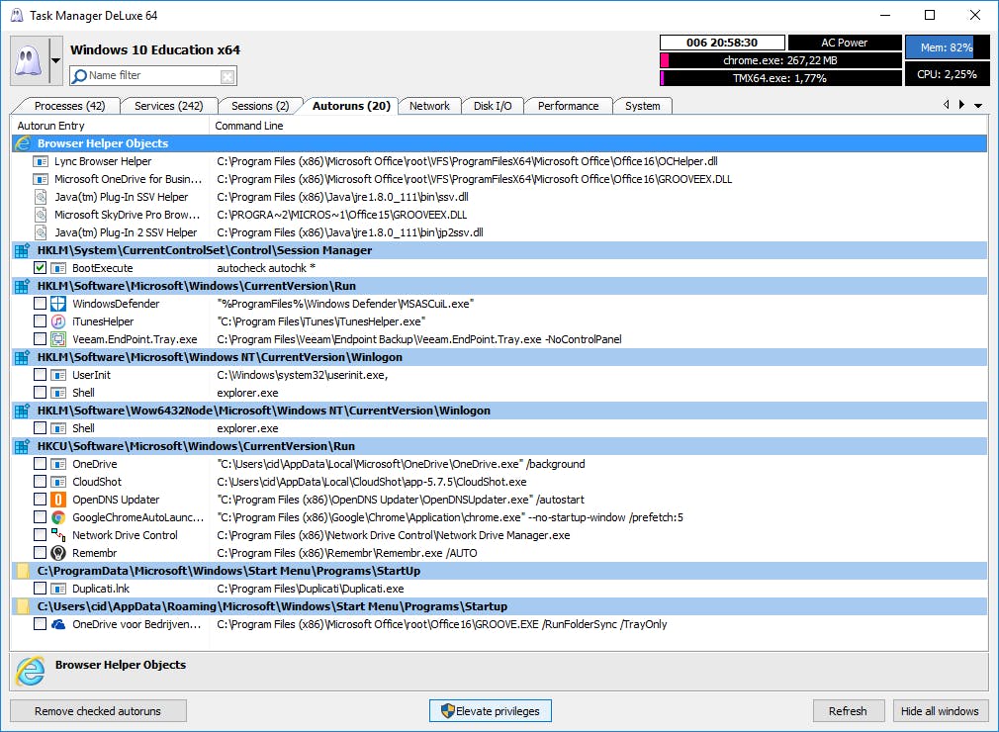The image size is (999, 732).
Task: Open the Services (242) tab
Action: point(168,106)
